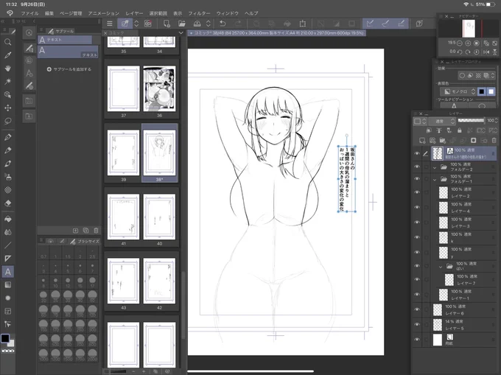The height and width of the screenshot is (375, 501).
Task: Select the Fill bucket tool
Action: click(7, 219)
